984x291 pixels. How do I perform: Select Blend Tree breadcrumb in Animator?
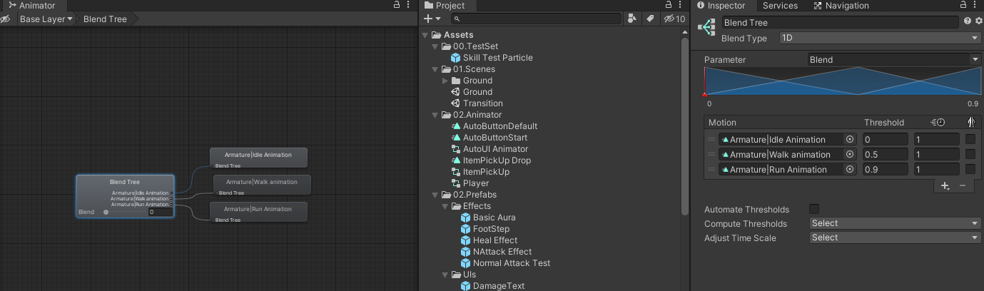point(105,19)
